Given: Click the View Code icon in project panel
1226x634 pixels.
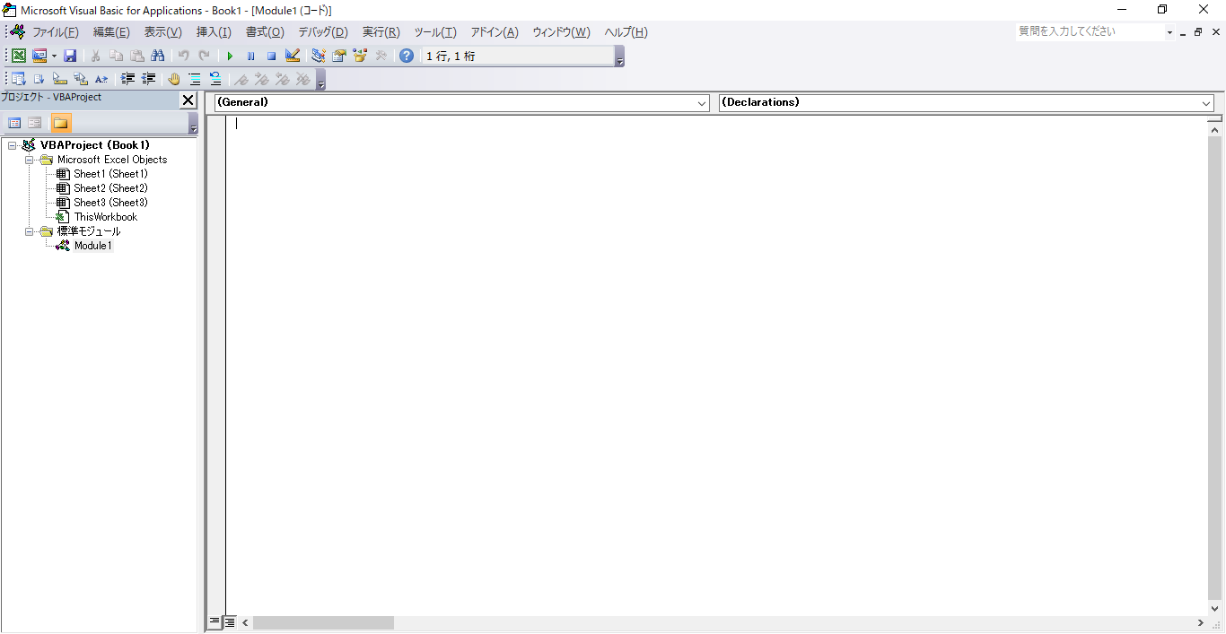Looking at the screenshot, I should (14, 123).
